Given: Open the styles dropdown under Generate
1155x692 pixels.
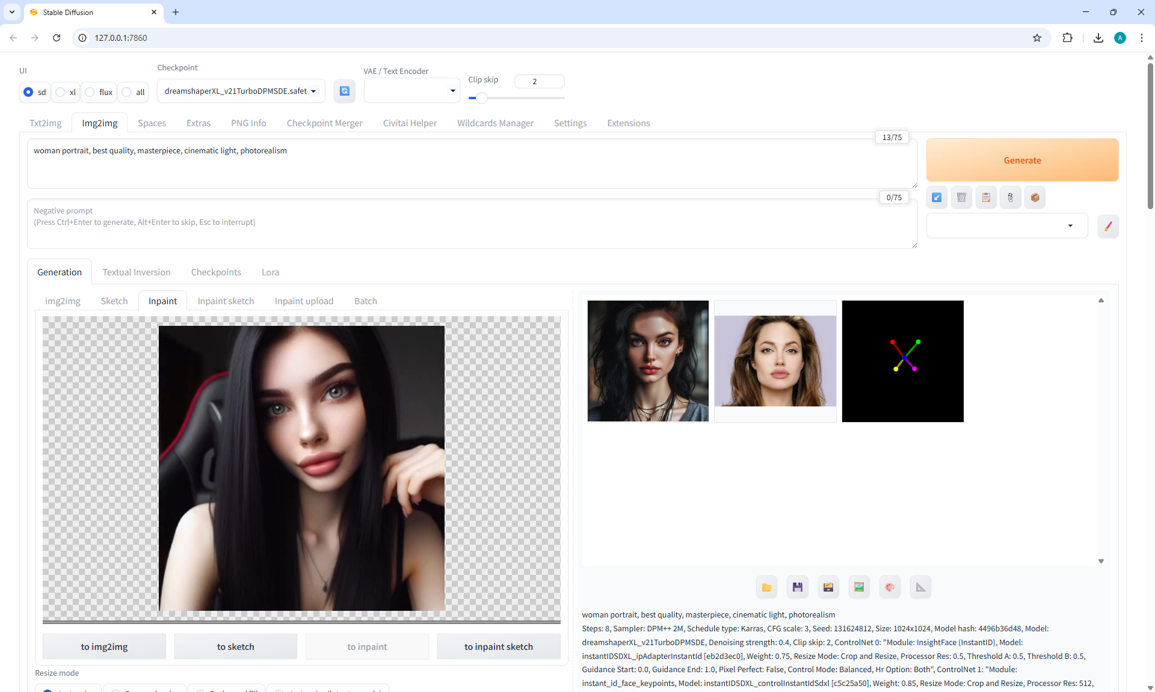Looking at the screenshot, I should [x=1006, y=226].
